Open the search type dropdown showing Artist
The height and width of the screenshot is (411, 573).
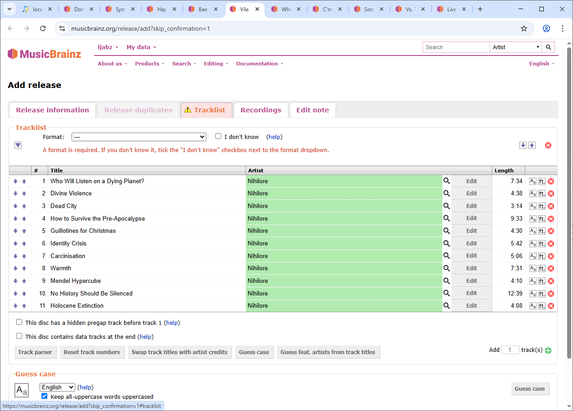[x=516, y=47]
